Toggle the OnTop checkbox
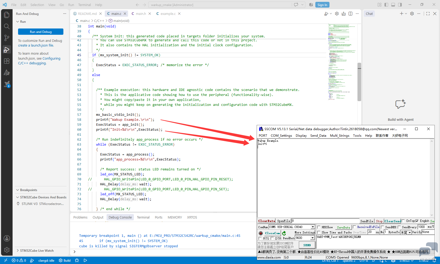 (403, 221)
